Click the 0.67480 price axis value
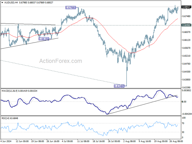This screenshot has height=144, width=192. (x=186, y=16)
